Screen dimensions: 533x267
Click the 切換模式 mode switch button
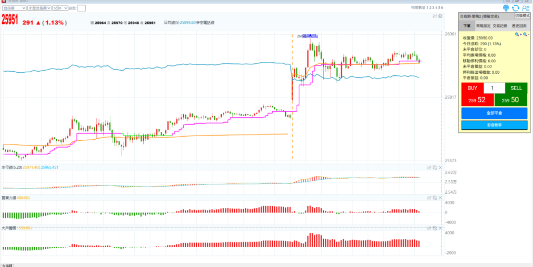click(x=522, y=16)
